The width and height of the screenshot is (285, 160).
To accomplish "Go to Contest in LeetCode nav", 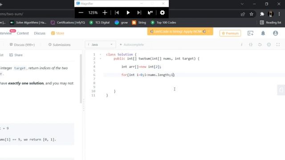I will point(23,33).
